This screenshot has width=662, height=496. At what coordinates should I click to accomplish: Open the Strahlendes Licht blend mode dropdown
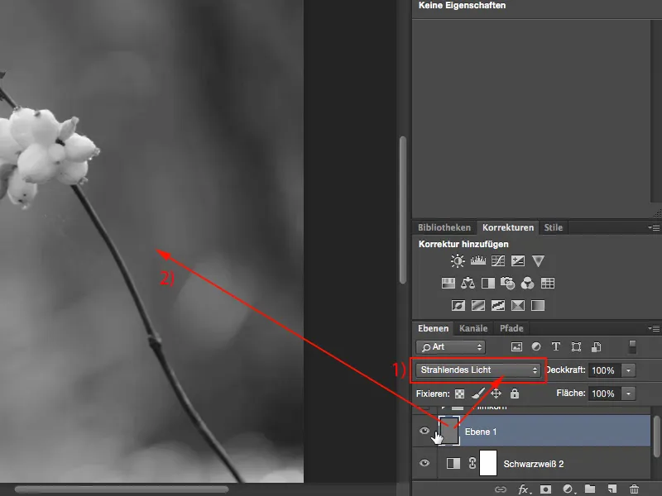478,370
